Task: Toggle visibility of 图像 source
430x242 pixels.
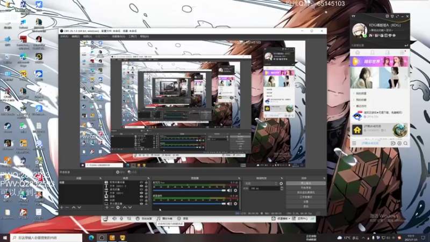Action: tap(141, 196)
